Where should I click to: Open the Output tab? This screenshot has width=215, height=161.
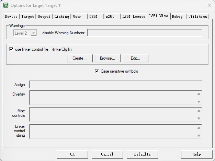[44, 16]
